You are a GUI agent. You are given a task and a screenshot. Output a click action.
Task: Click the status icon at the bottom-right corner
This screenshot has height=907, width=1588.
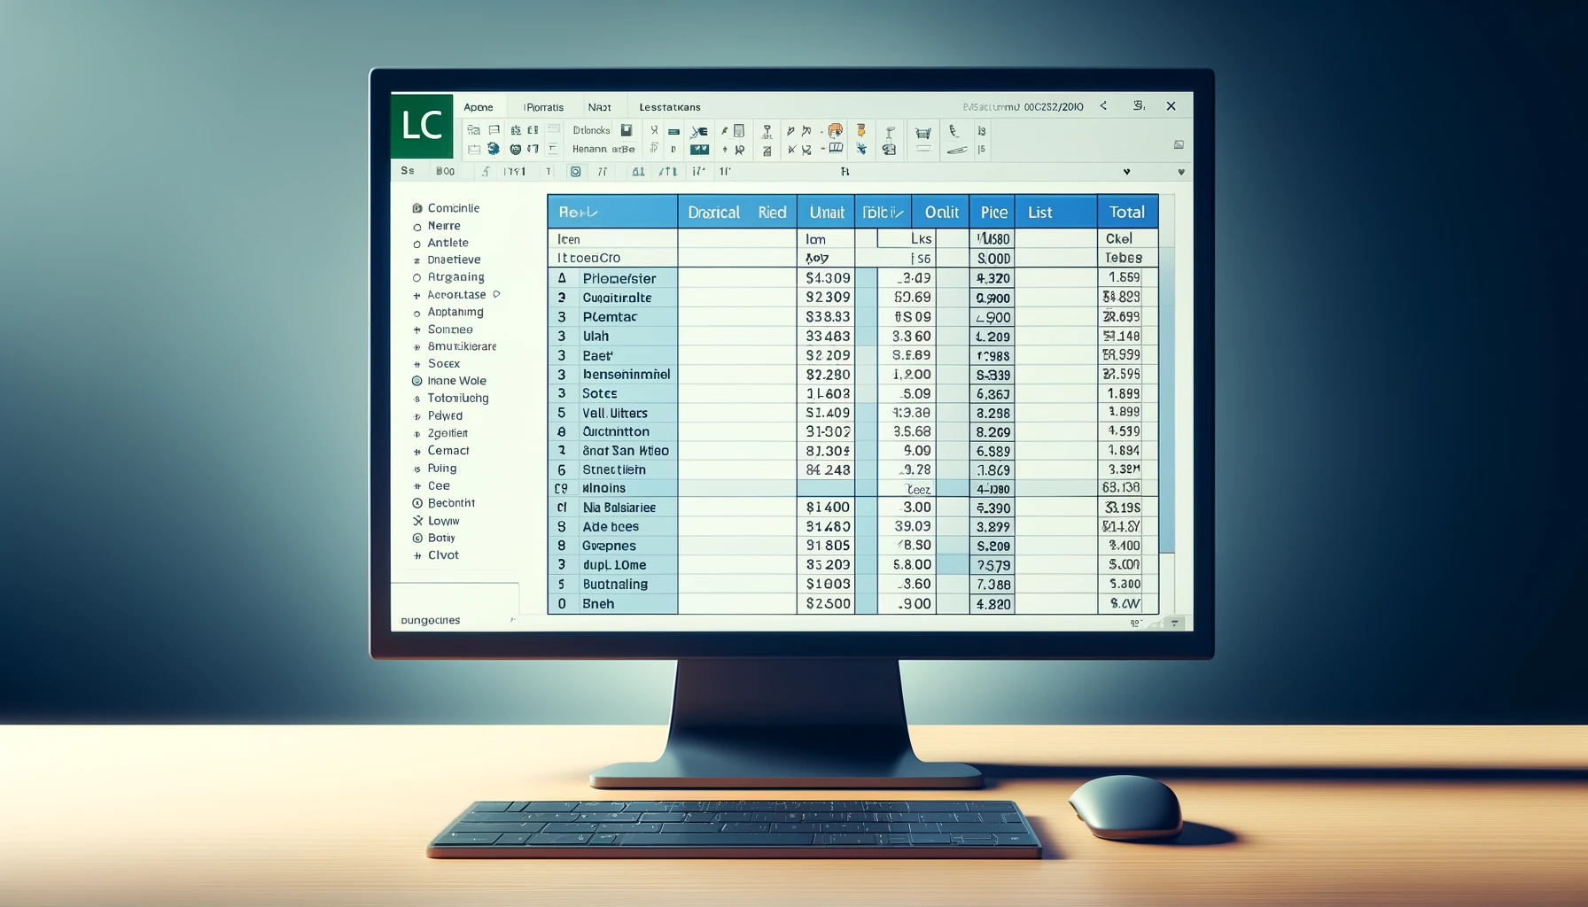(1175, 624)
